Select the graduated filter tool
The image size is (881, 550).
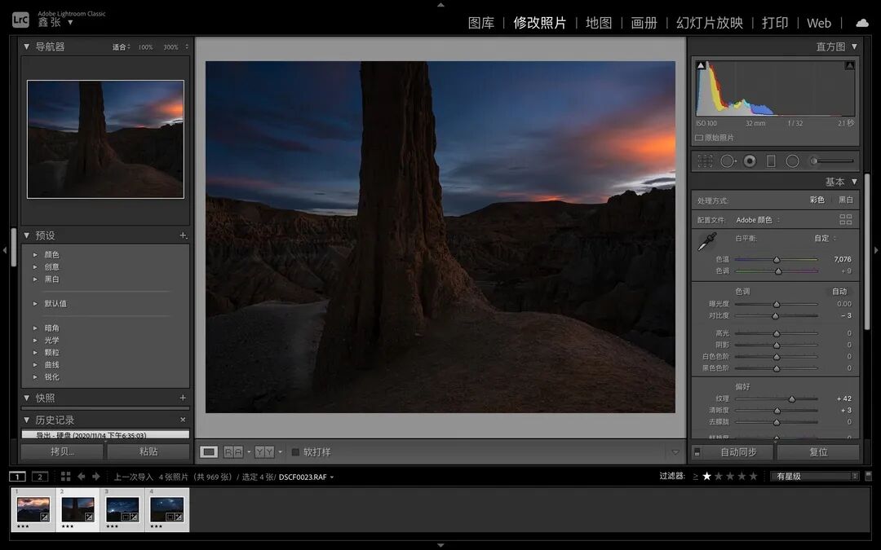pyautogui.click(x=772, y=161)
